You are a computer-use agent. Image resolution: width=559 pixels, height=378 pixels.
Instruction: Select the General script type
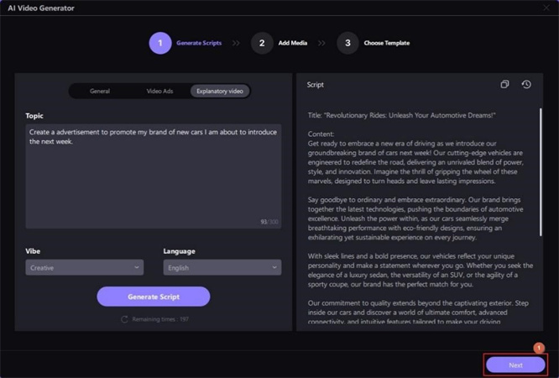[100, 91]
